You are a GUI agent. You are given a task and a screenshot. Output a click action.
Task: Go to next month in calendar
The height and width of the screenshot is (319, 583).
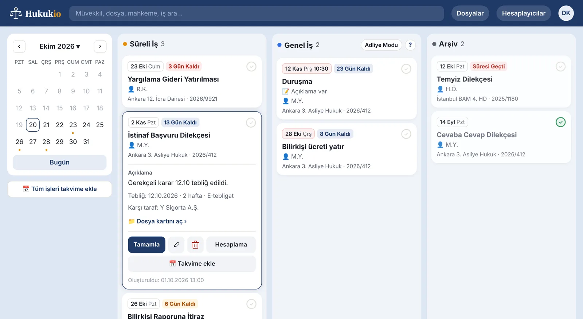[100, 46]
